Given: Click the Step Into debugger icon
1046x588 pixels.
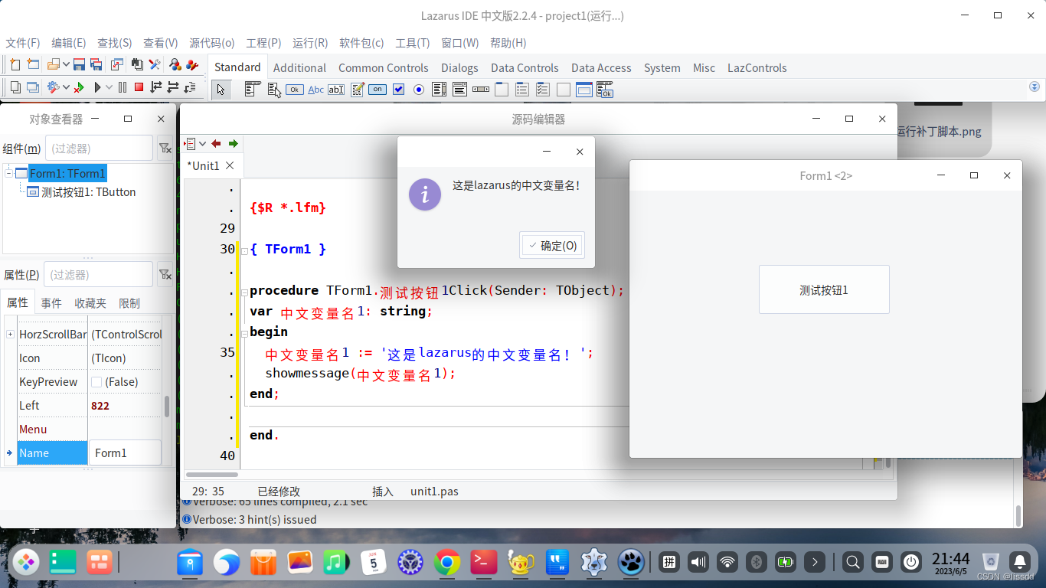Looking at the screenshot, I should (156, 87).
